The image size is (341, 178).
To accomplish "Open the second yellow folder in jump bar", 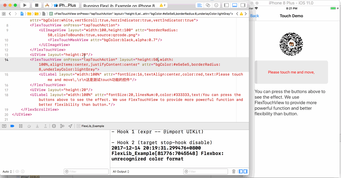I will (37, 14).
